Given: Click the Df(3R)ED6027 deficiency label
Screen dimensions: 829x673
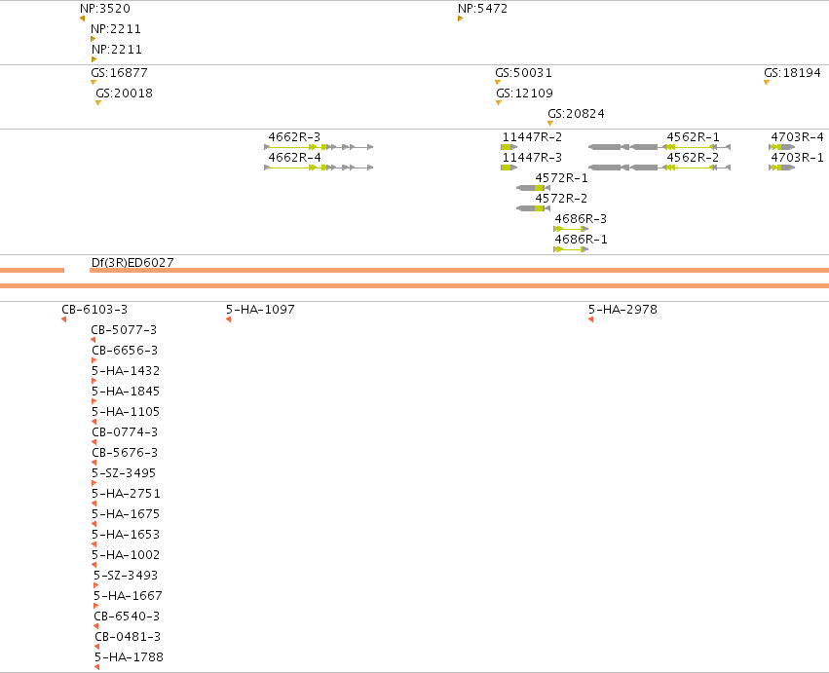Looking at the screenshot, I should [132, 262].
